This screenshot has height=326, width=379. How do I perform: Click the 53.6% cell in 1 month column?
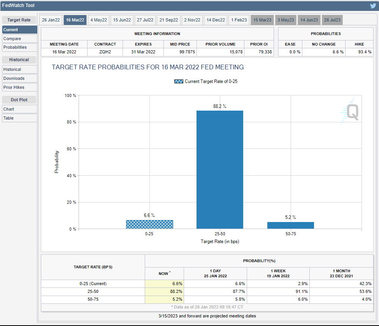(x=341, y=291)
